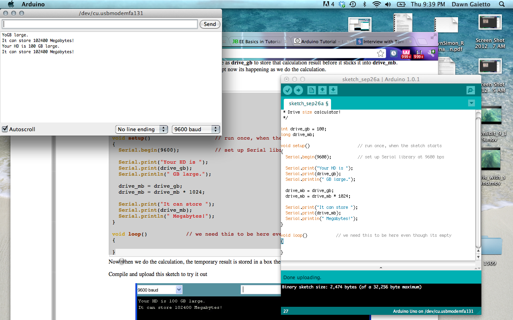Click the volume menu bar icon
This screenshot has width=513, height=320.
point(388,4)
